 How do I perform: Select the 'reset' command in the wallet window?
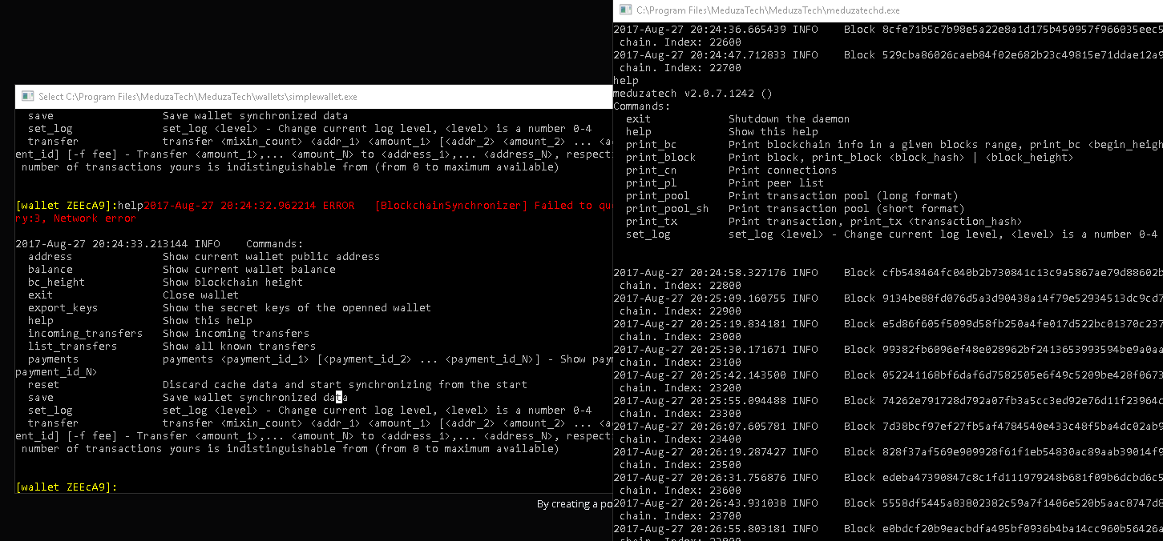(x=43, y=385)
